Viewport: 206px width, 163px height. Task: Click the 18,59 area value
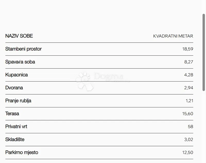(x=188, y=49)
